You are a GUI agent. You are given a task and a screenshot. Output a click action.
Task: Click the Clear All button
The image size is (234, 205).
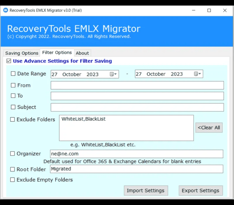click(x=209, y=128)
